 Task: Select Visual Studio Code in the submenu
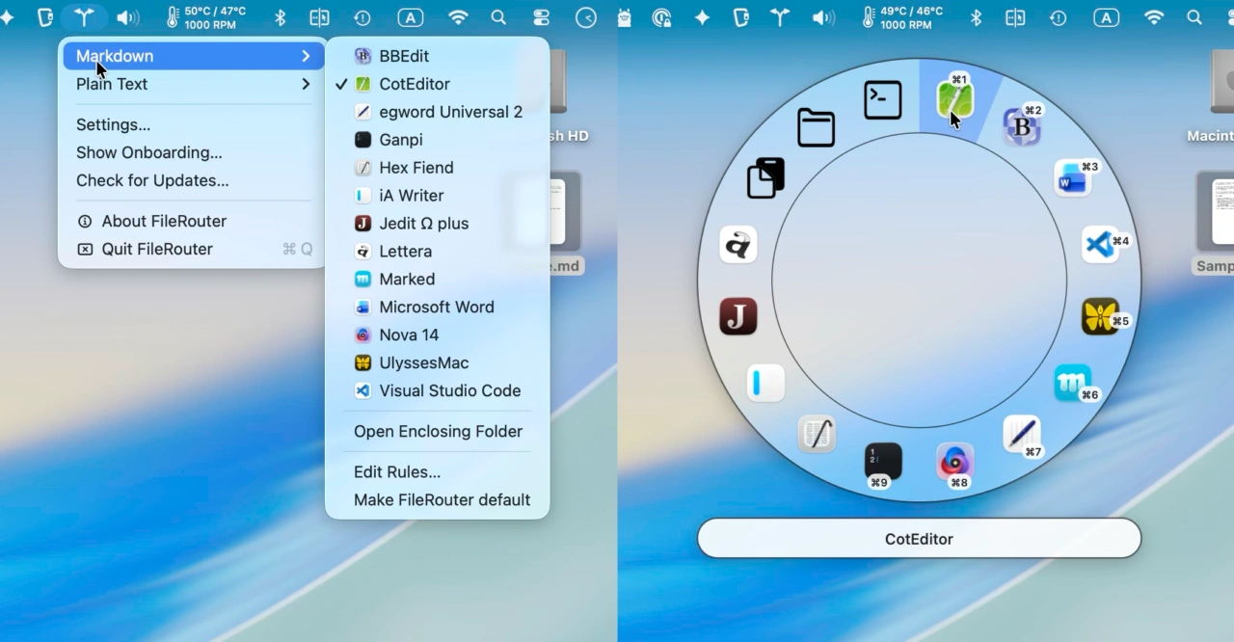[x=438, y=391]
